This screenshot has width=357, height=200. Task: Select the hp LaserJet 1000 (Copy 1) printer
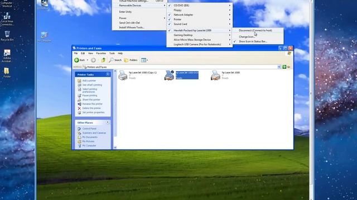click(x=138, y=75)
